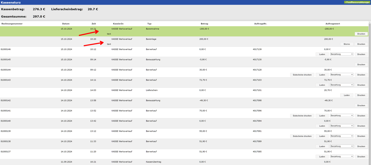Open payment type dropdown for invoice 81000146
Screen dimensions: 371x165
click(341, 54)
